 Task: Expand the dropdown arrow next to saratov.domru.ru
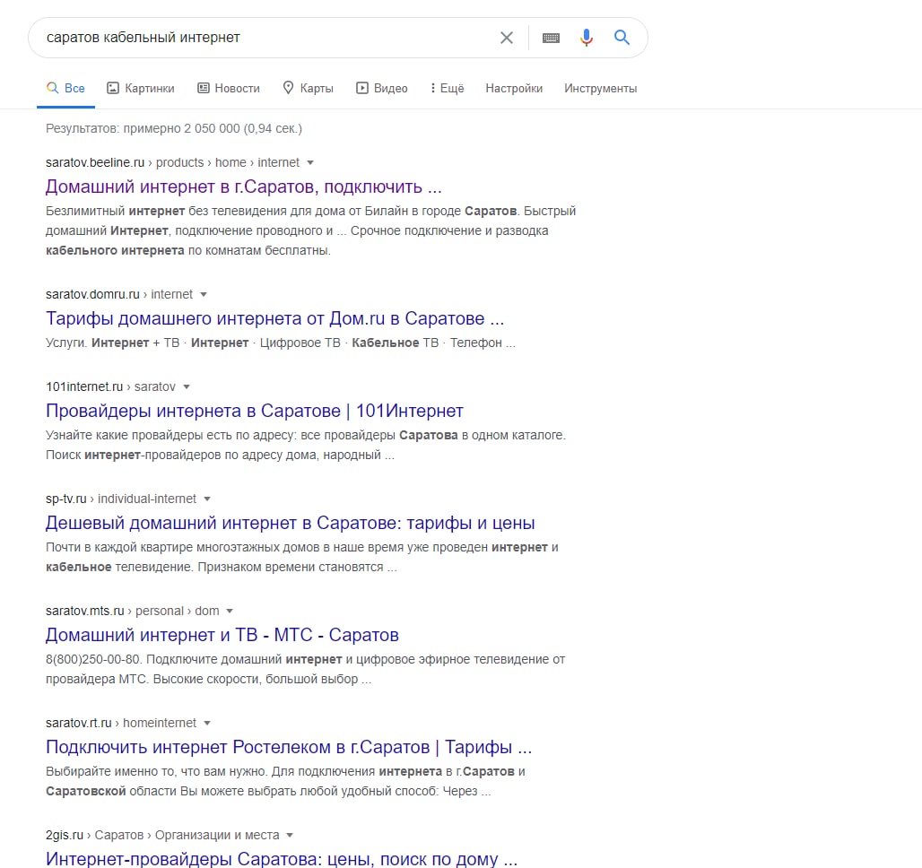tap(204, 295)
